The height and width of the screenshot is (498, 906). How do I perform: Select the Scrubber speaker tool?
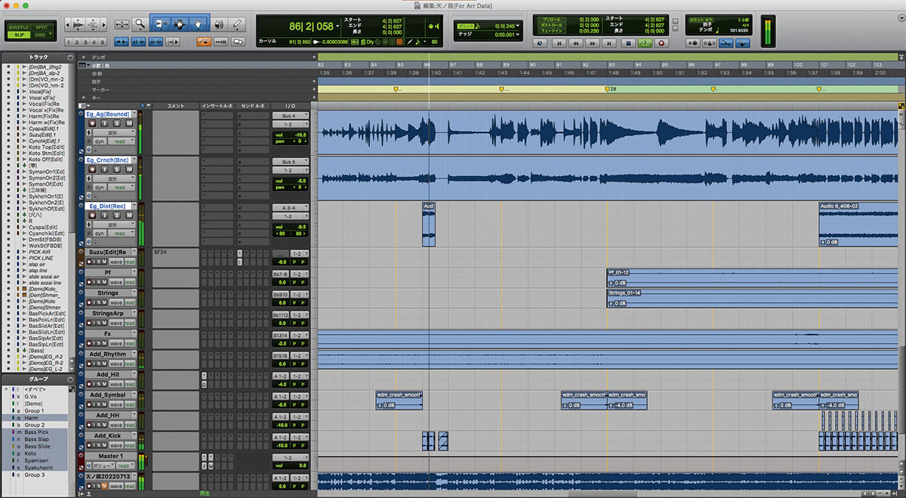coord(219,24)
